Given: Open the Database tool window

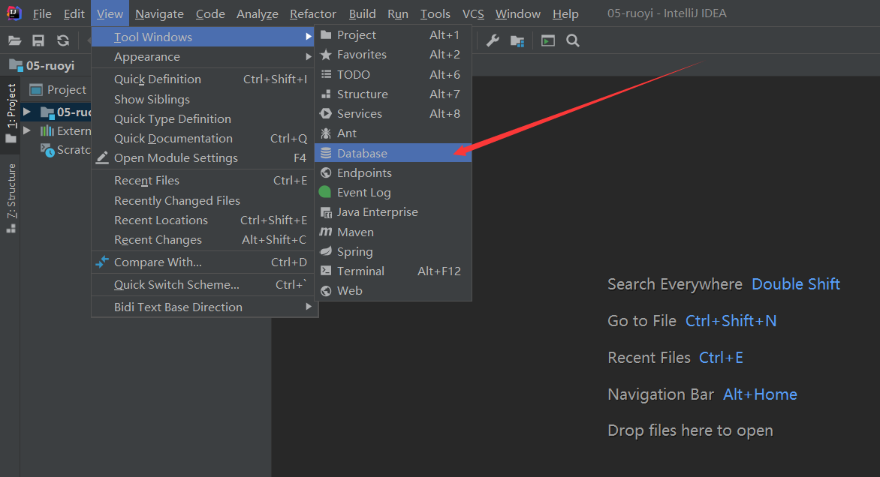Looking at the screenshot, I should [x=393, y=153].
